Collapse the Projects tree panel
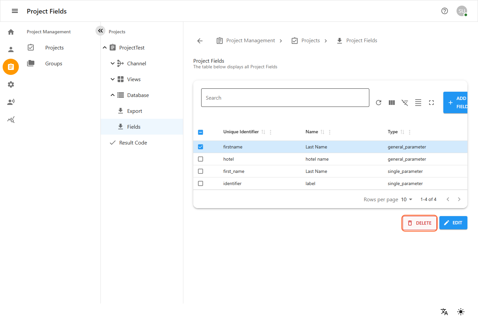The image size is (478, 320). click(100, 31)
